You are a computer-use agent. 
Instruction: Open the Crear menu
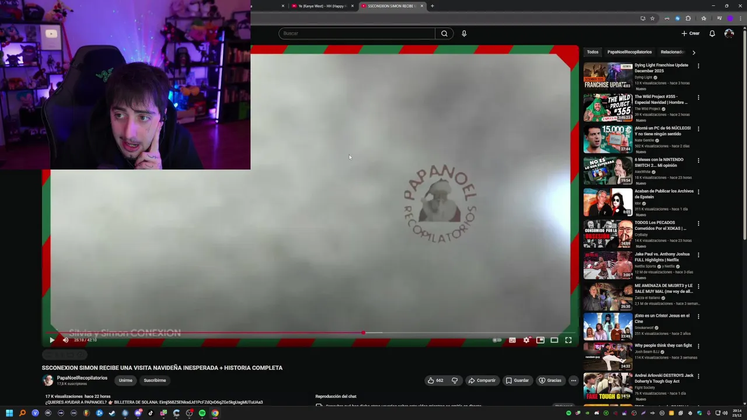coord(690,33)
